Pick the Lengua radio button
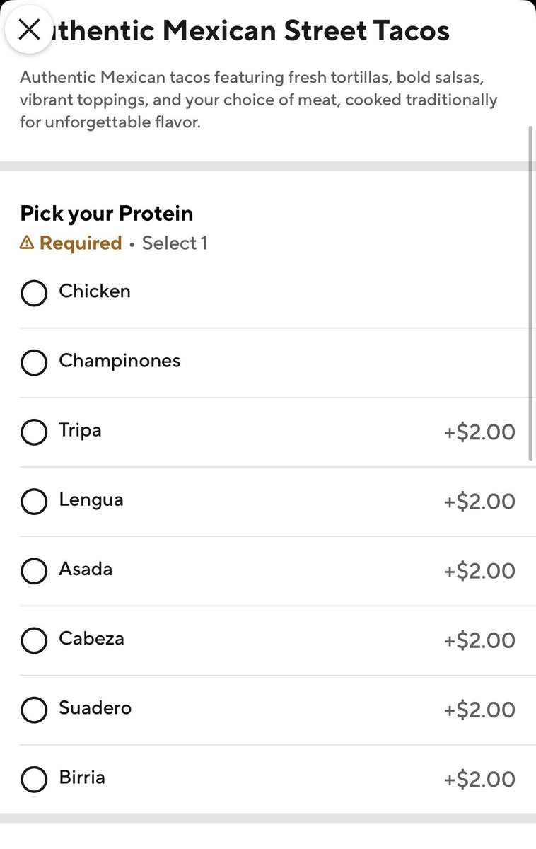This screenshot has height=849, width=536. point(34,501)
